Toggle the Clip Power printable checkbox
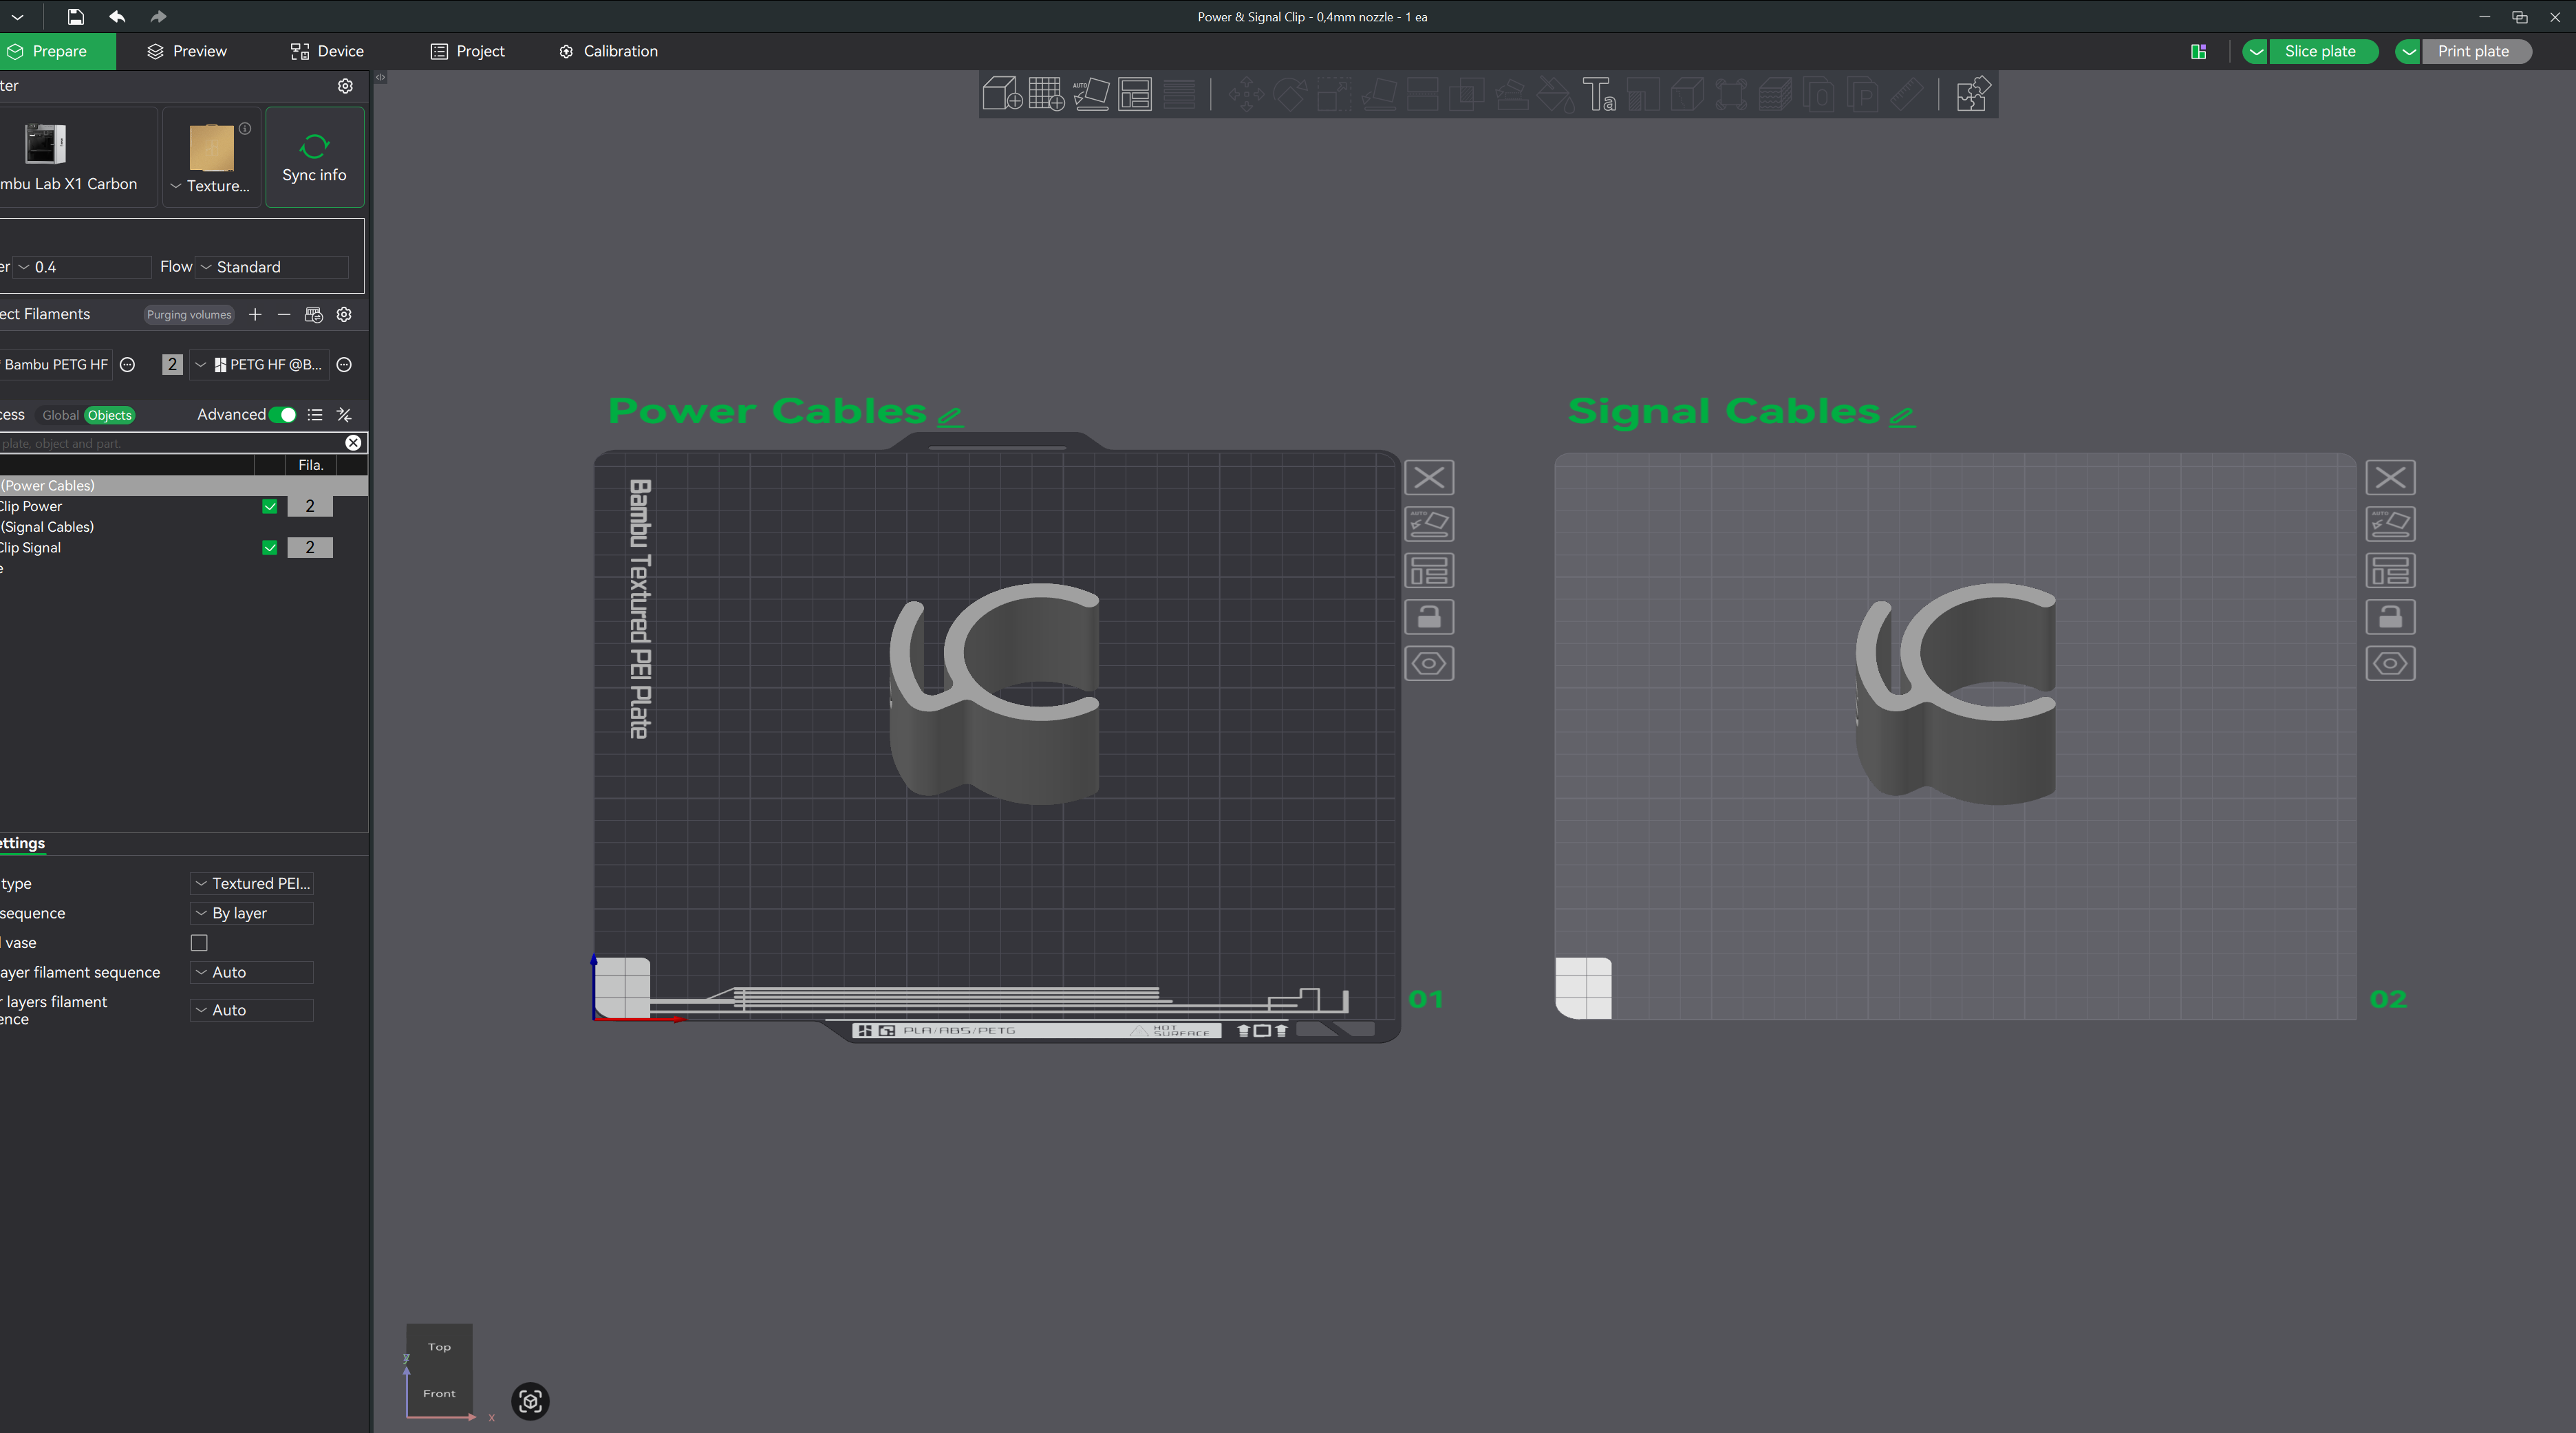This screenshot has height=1433, width=2576. click(x=269, y=506)
